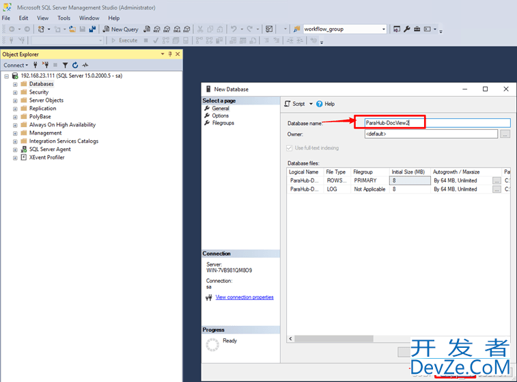The image size is (517, 382).
Task: Open the Toolbox icon in toolbar
Action: click(x=417, y=29)
